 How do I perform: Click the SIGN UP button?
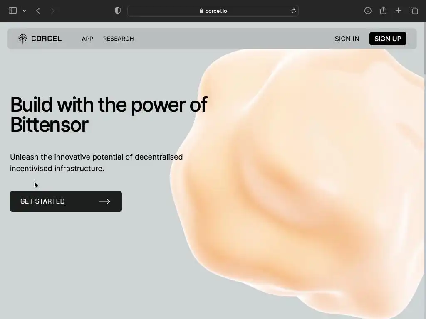pyautogui.click(x=388, y=39)
